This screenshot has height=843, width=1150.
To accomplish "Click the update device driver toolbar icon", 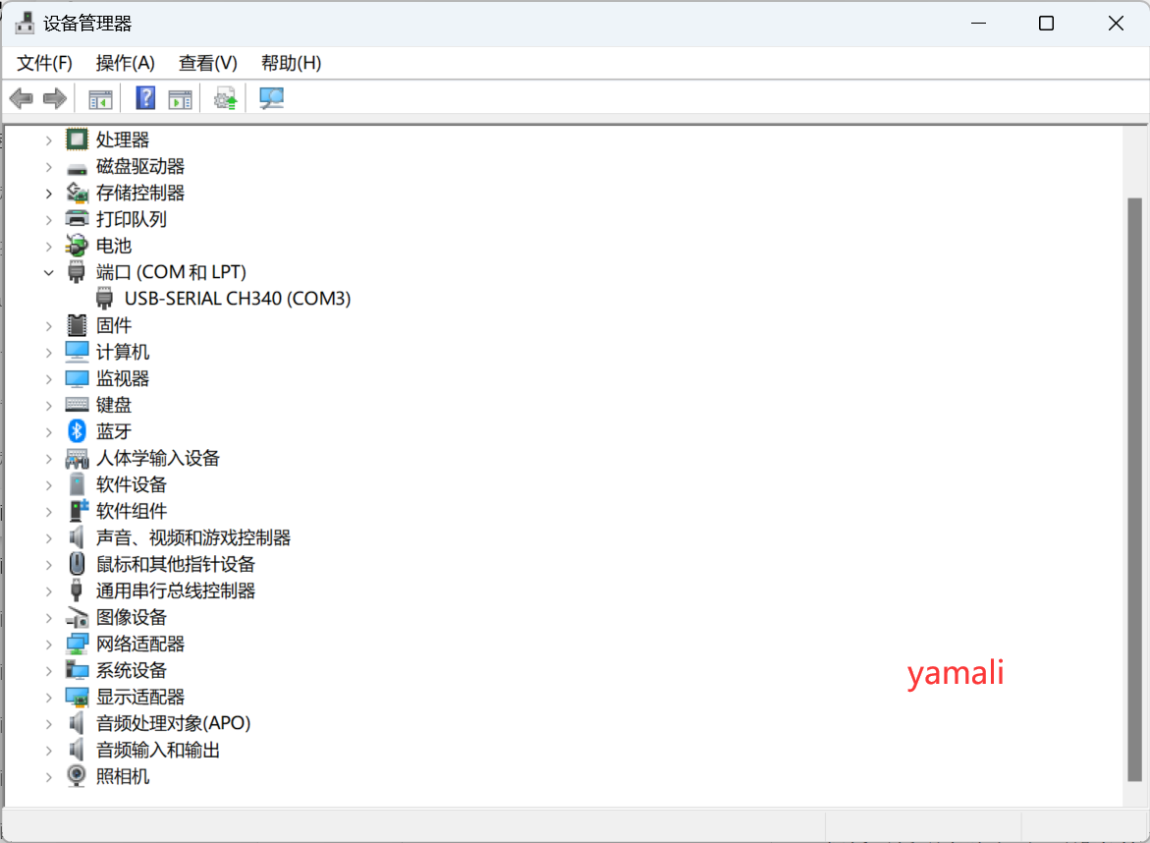I will 225,99.
